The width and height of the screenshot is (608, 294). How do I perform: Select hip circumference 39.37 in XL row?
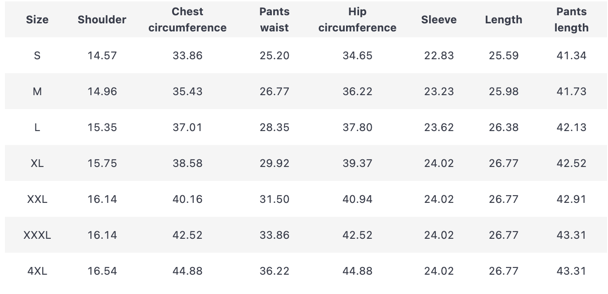[357, 163]
